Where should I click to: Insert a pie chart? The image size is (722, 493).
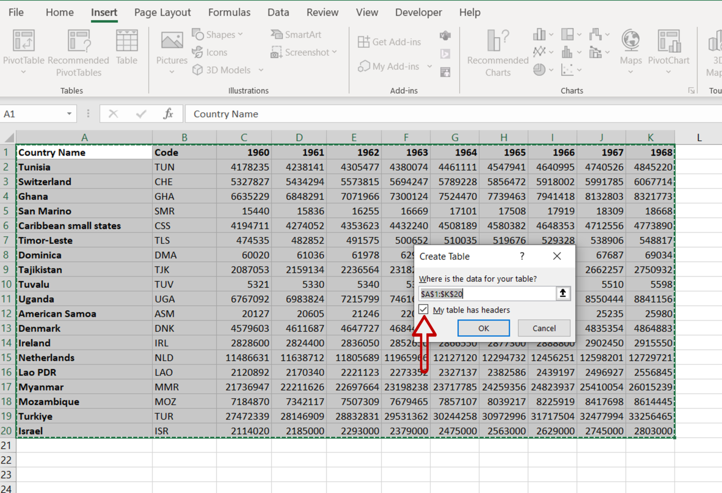[539, 70]
